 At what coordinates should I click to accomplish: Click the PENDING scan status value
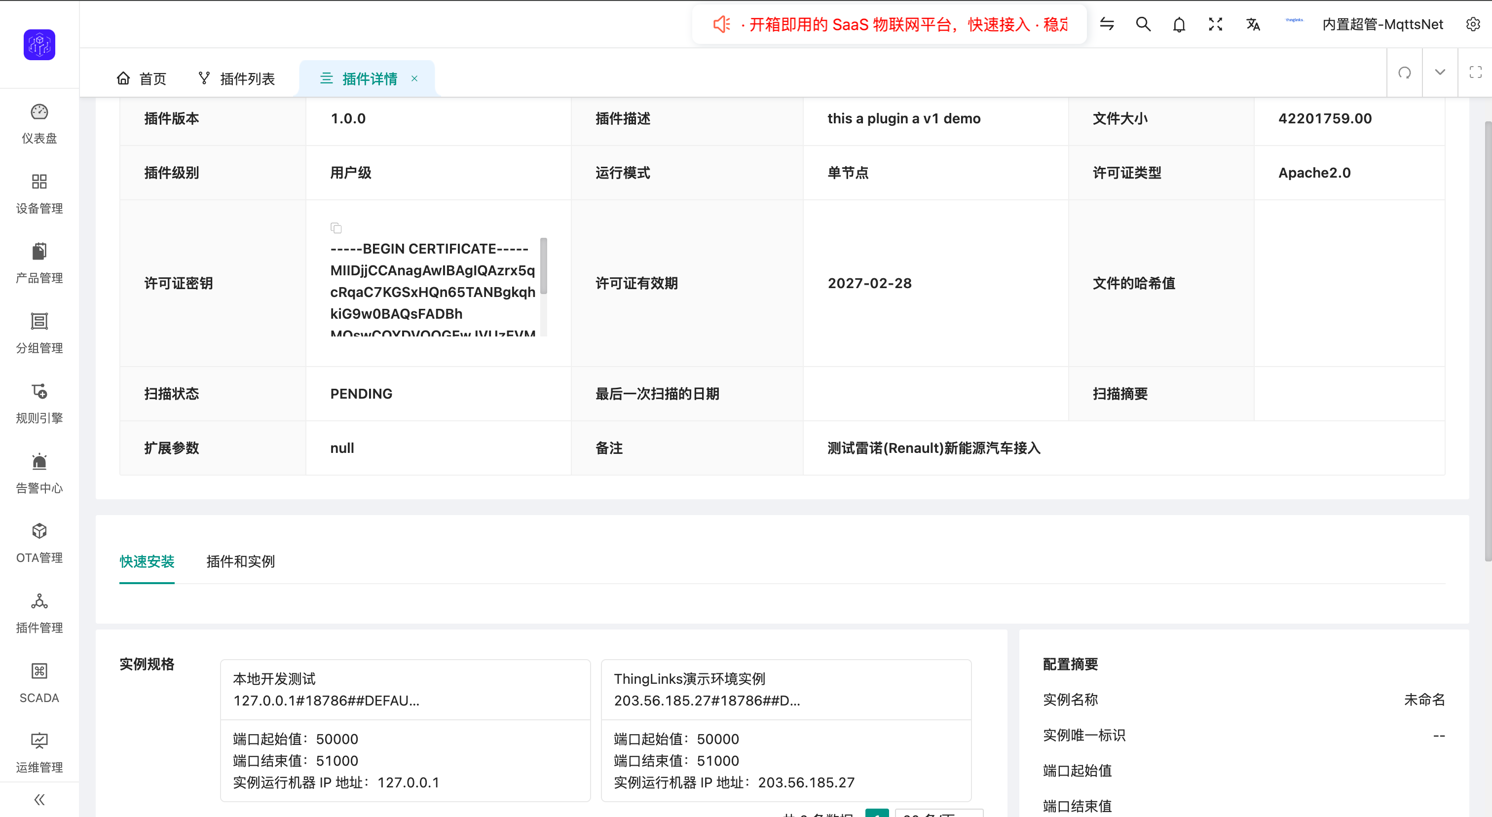[x=361, y=394]
